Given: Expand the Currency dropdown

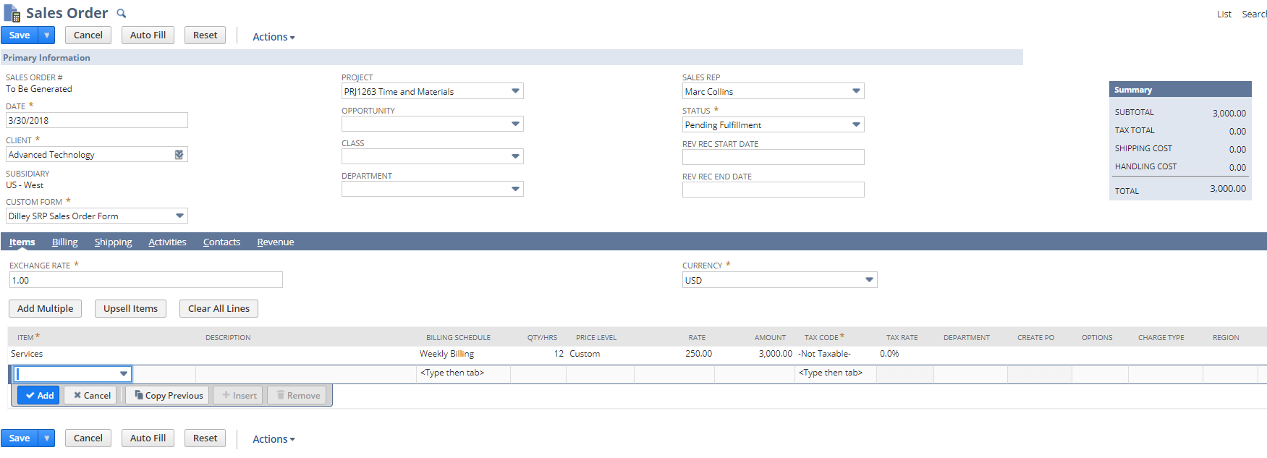Looking at the screenshot, I should coord(869,280).
